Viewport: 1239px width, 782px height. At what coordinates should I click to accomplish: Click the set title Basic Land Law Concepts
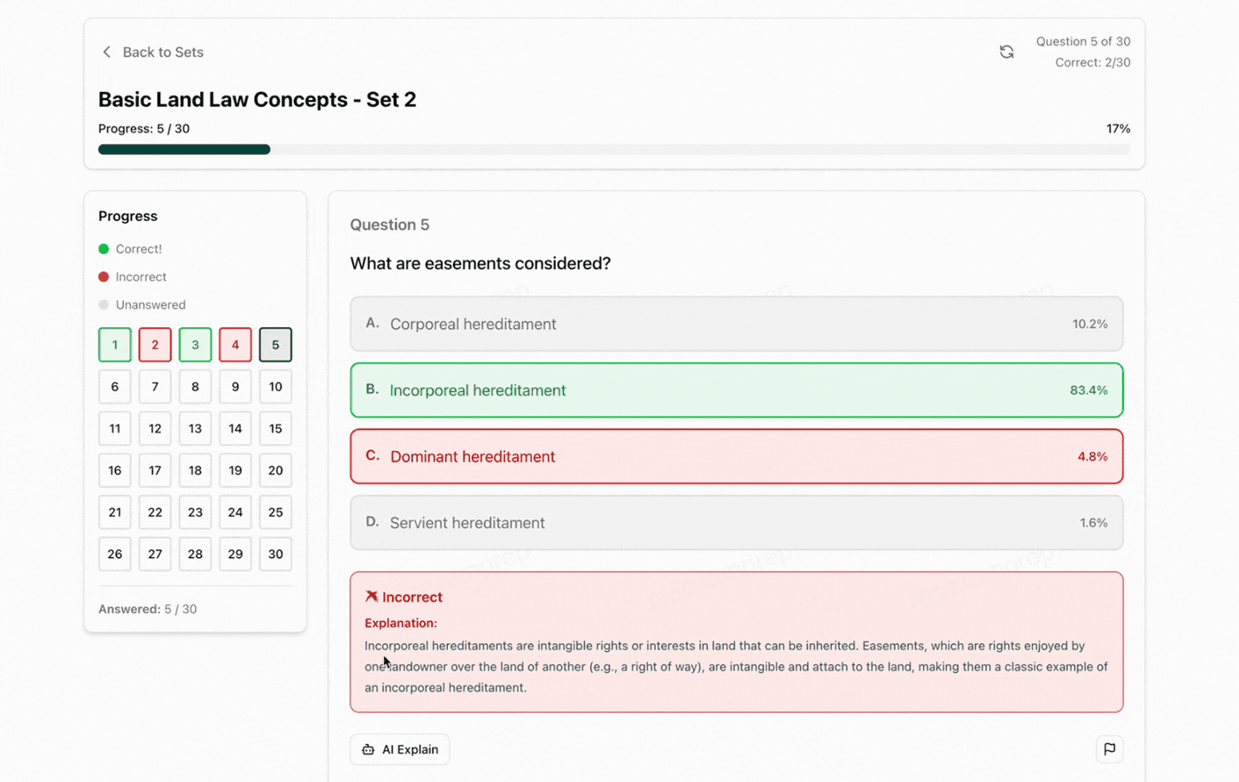(257, 99)
